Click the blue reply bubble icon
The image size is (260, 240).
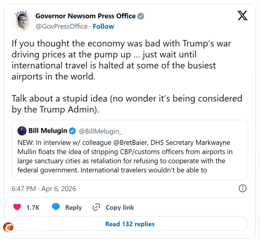tap(56, 207)
